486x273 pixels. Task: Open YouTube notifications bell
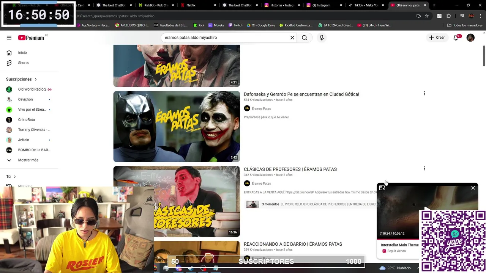(456, 38)
